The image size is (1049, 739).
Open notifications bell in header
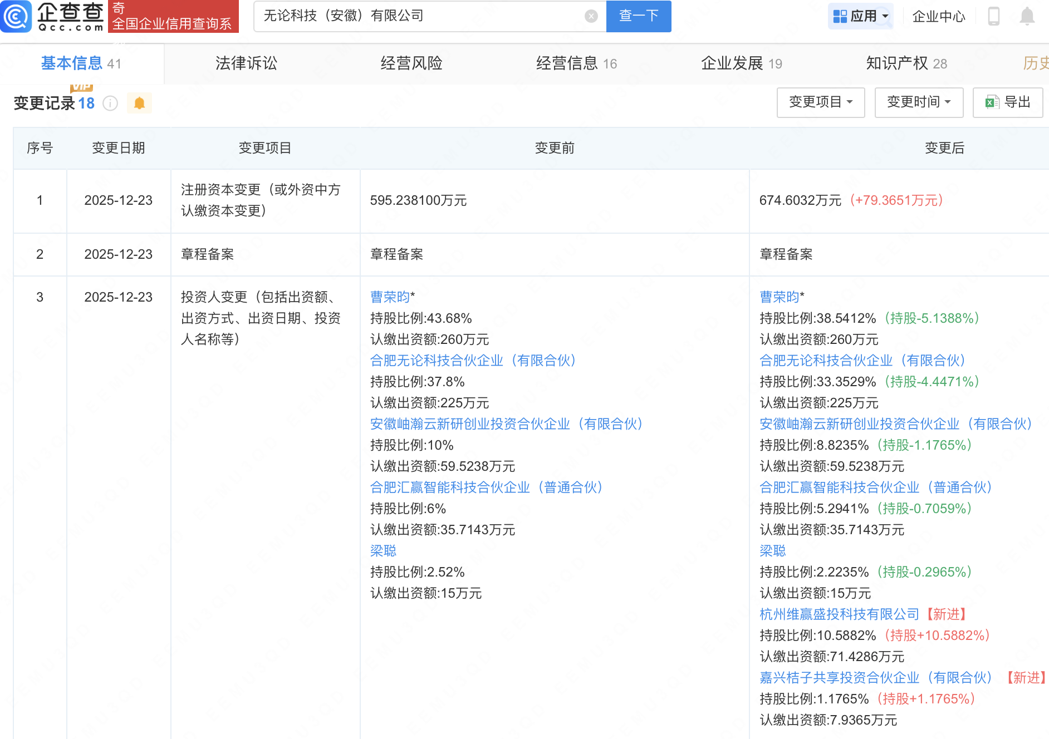1027,16
